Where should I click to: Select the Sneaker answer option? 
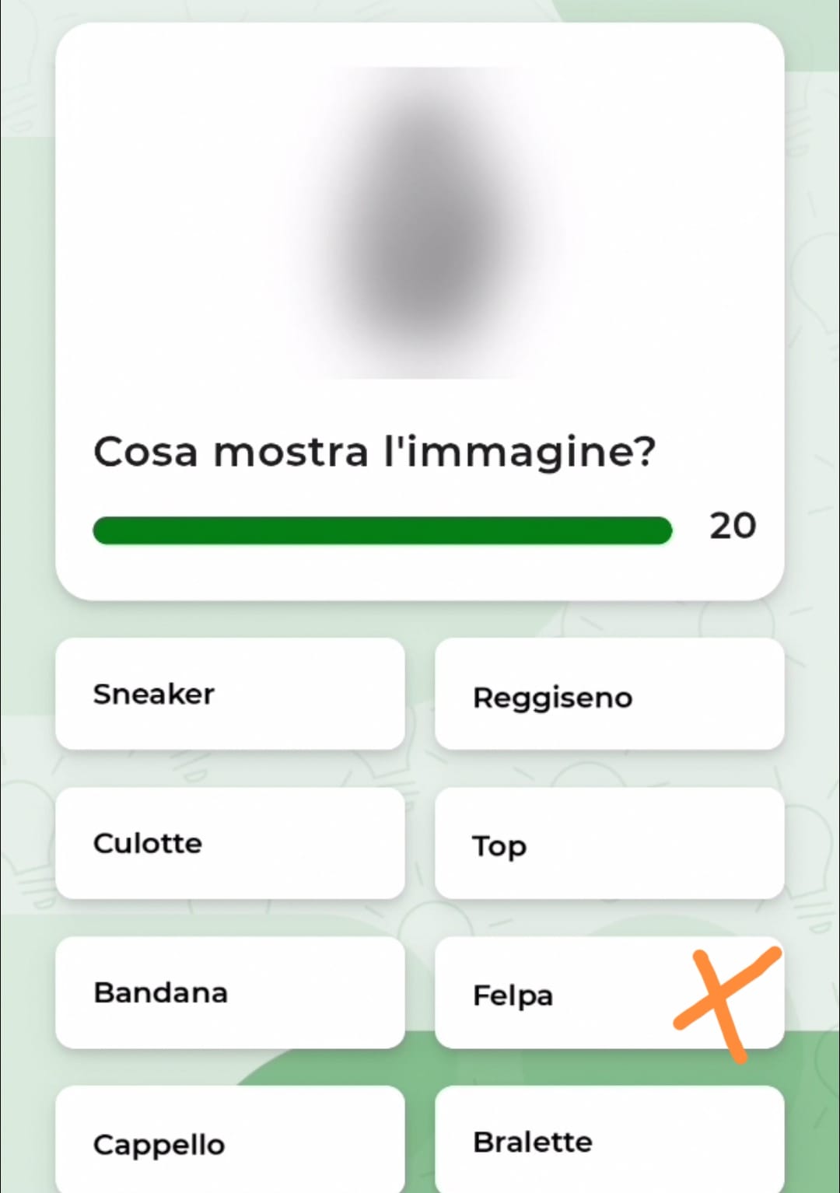click(229, 694)
